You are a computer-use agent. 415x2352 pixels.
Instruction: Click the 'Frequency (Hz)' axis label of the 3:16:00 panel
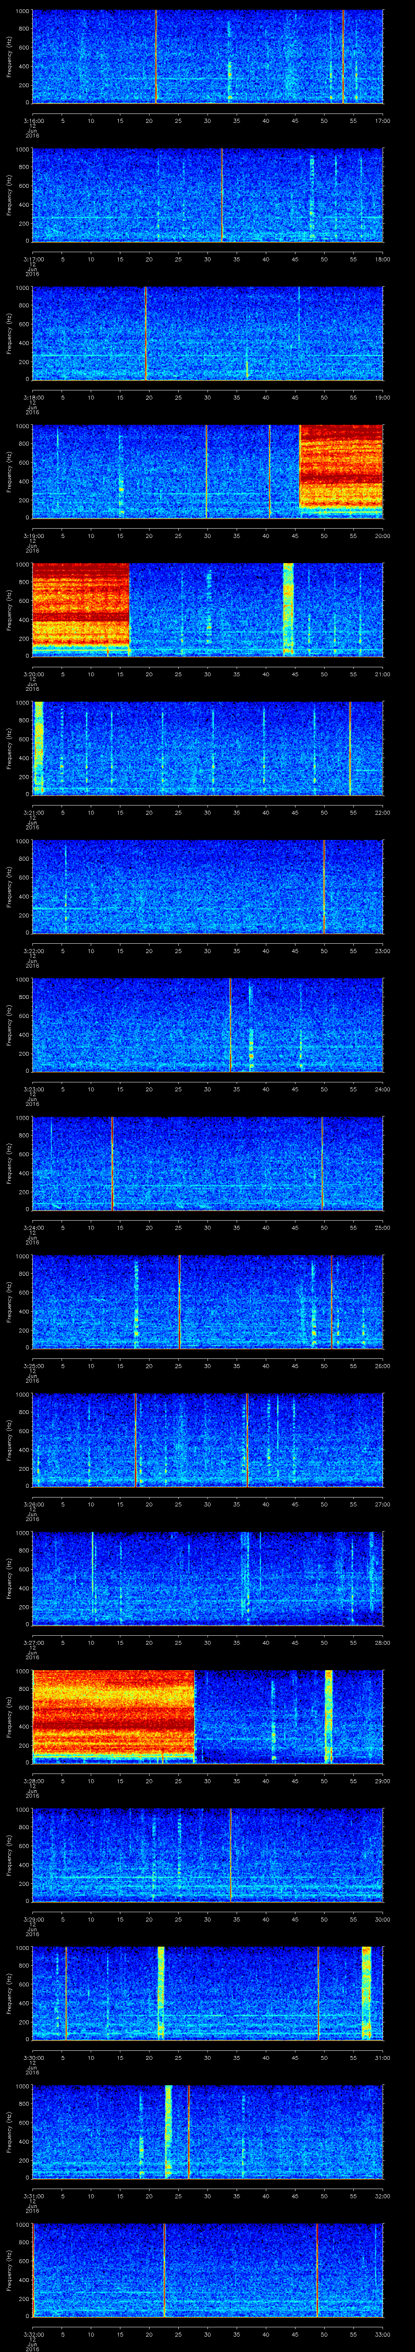pyautogui.click(x=9, y=57)
